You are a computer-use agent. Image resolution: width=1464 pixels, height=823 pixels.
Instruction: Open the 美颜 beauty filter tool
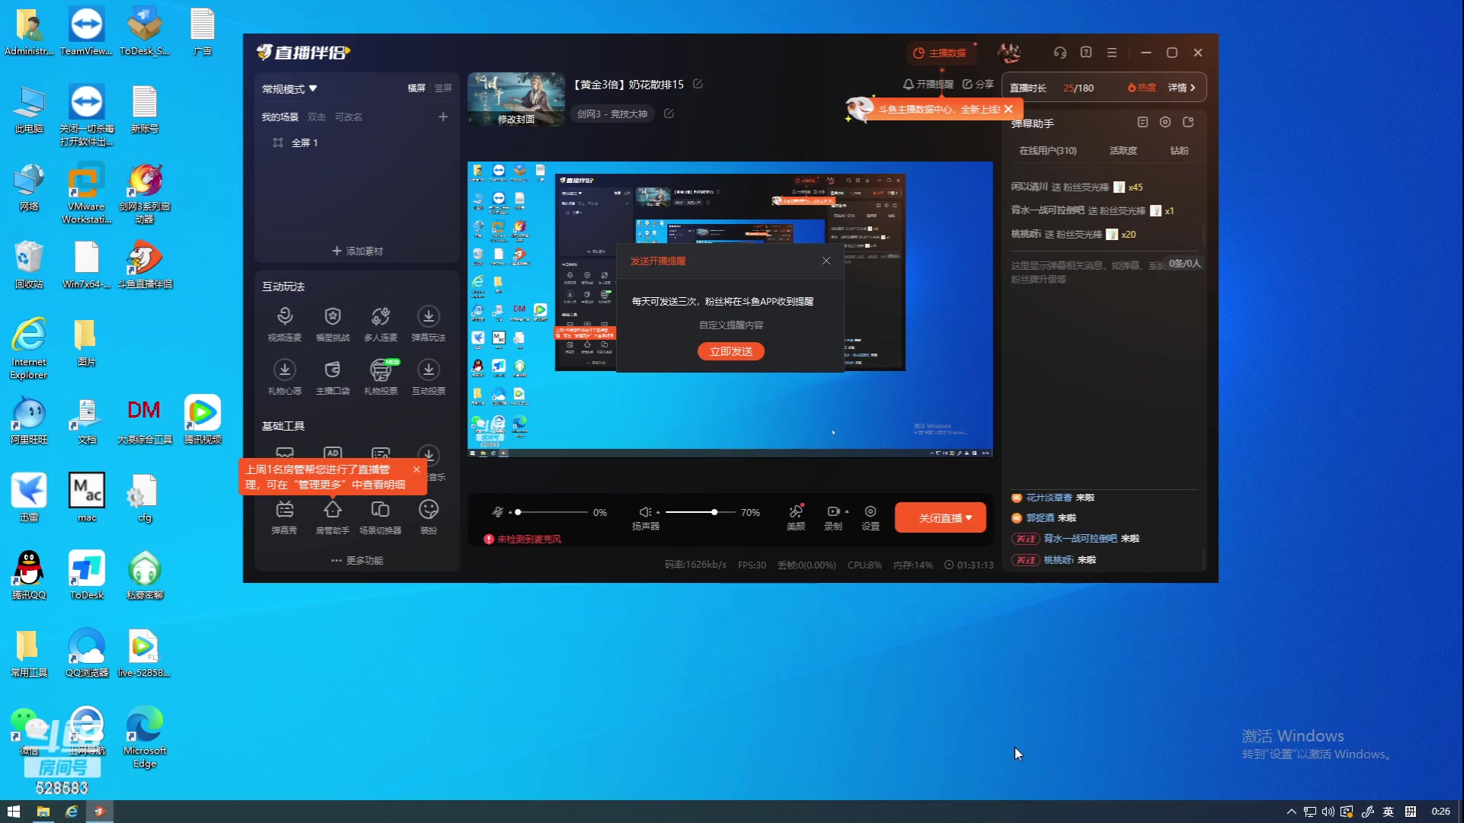pos(795,512)
